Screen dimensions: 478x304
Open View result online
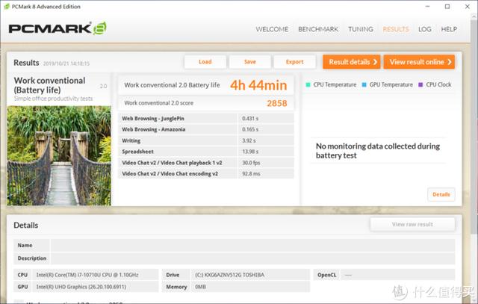tap(419, 62)
